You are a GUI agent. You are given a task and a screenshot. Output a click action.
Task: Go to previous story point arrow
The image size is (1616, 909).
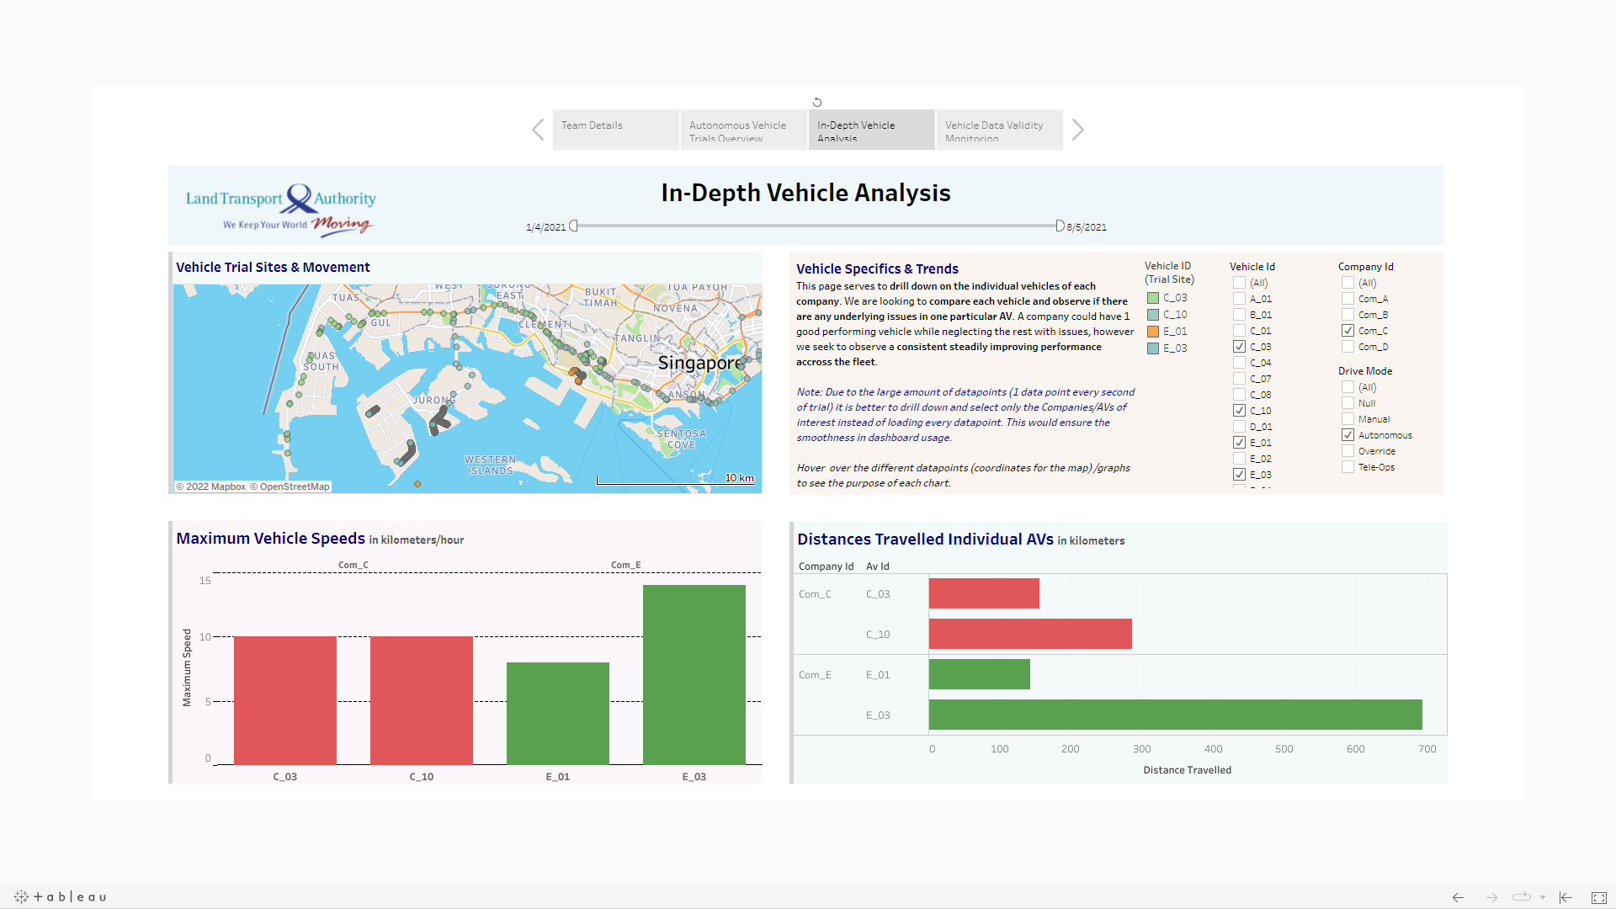point(539,130)
